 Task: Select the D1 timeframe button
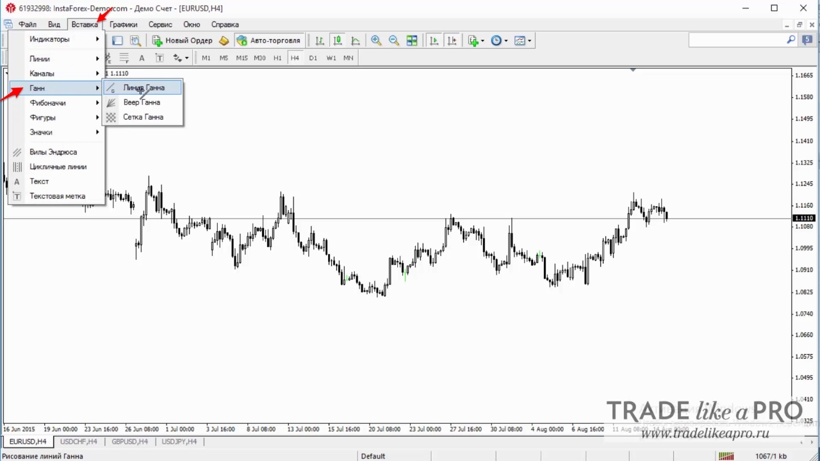(313, 58)
